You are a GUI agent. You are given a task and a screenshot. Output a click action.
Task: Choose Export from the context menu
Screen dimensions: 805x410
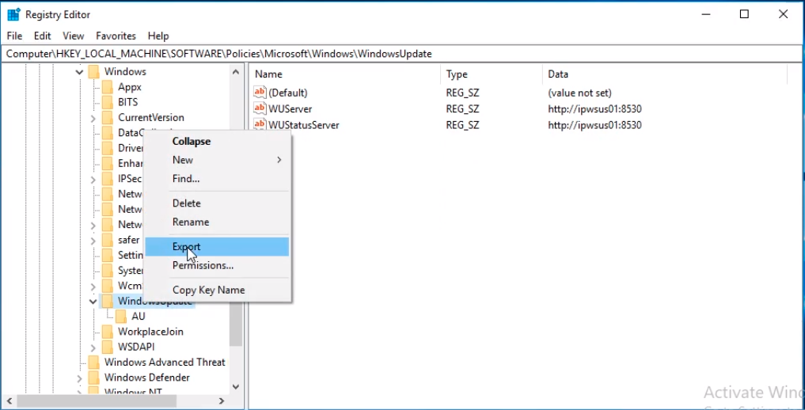187,247
